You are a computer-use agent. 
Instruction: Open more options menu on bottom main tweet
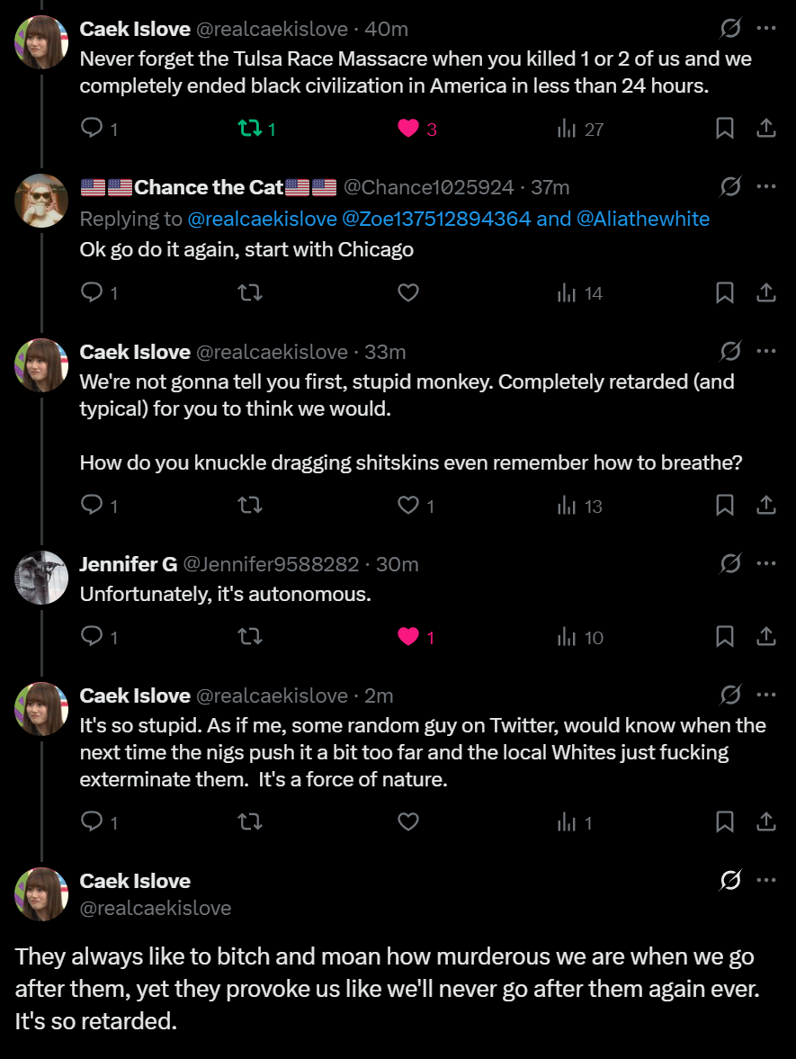[x=765, y=881]
